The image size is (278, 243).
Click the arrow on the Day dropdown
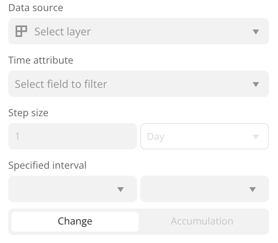click(255, 137)
